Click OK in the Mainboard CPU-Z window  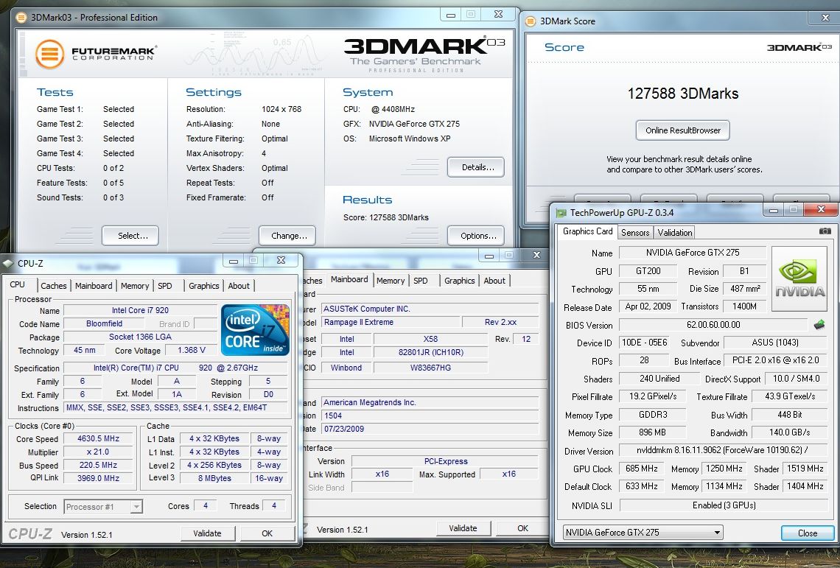coord(523,527)
